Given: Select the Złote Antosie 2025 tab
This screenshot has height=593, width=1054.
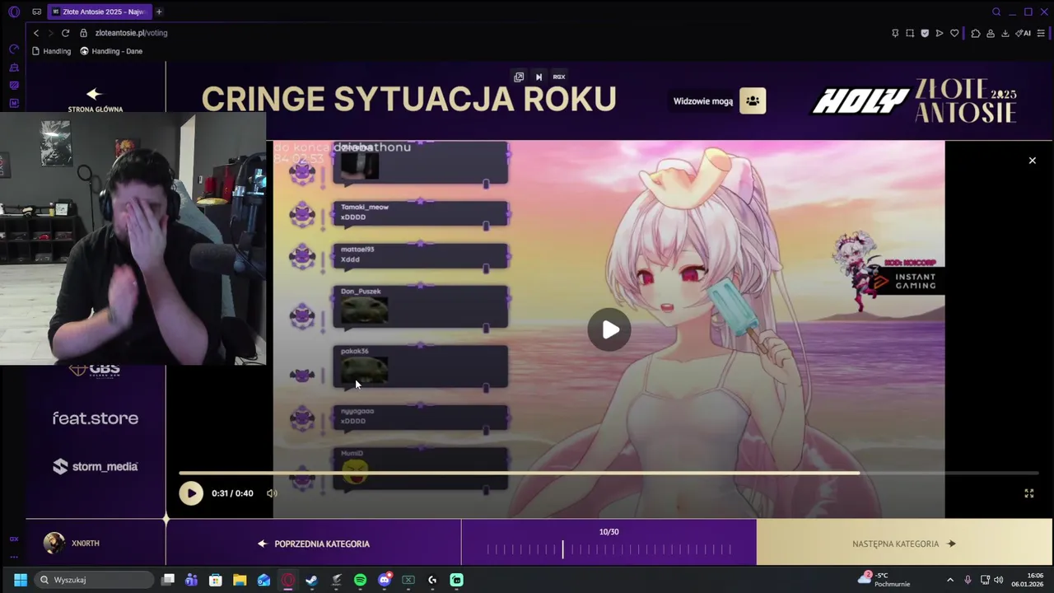Looking at the screenshot, I should (x=100, y=12).
